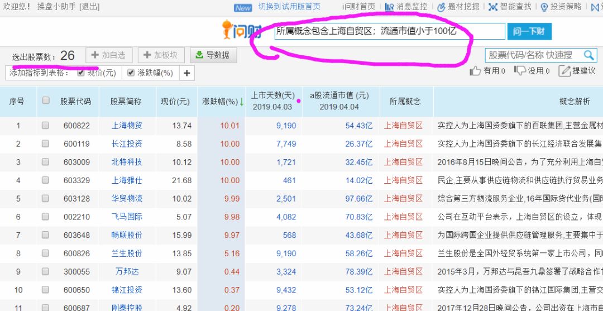This screenshot has width=603, height=311.
Task: Open stock link 万邦达
Action: click(x=127, y=271)
